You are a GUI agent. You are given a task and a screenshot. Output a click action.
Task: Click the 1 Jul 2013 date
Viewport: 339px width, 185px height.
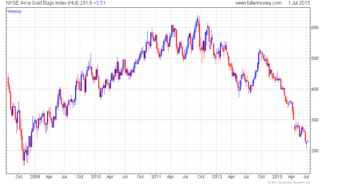pyautogui.click(x=299, y=3)
